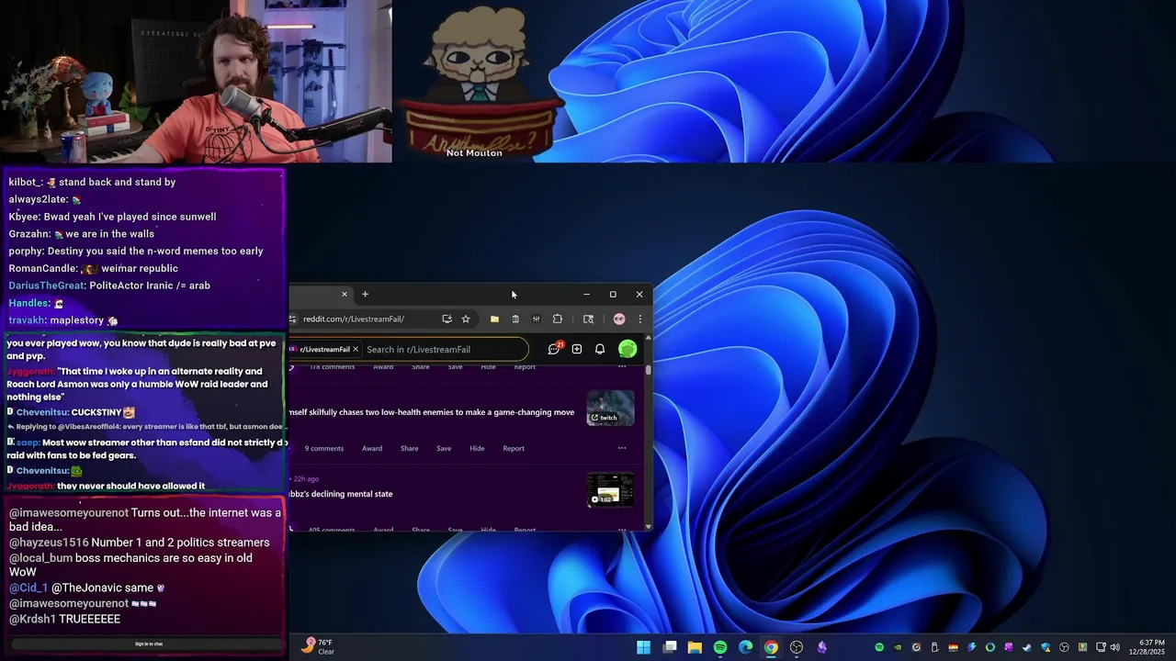Viewport: 1176px width, 661px height.
Task: Open Task View on the taskbar
Action: point(670,647)
